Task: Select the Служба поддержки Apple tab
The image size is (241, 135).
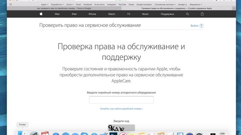Action: (177, 8)
